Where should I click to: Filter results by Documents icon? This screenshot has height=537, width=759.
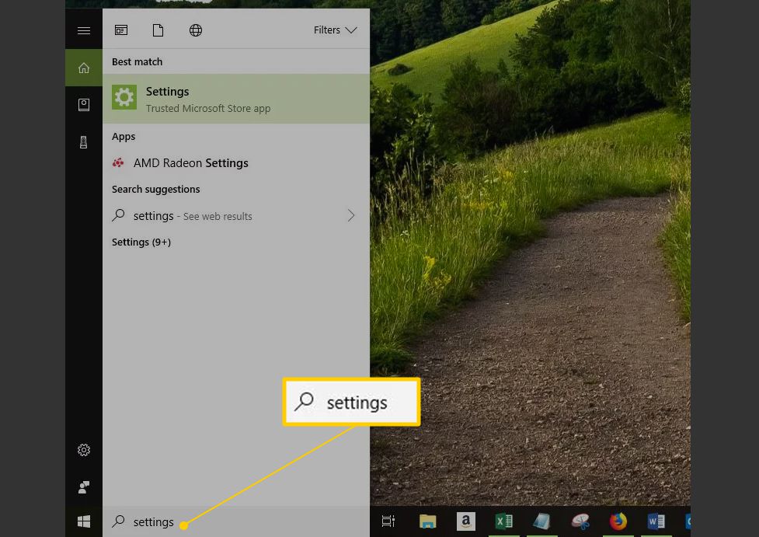point(158,30)
